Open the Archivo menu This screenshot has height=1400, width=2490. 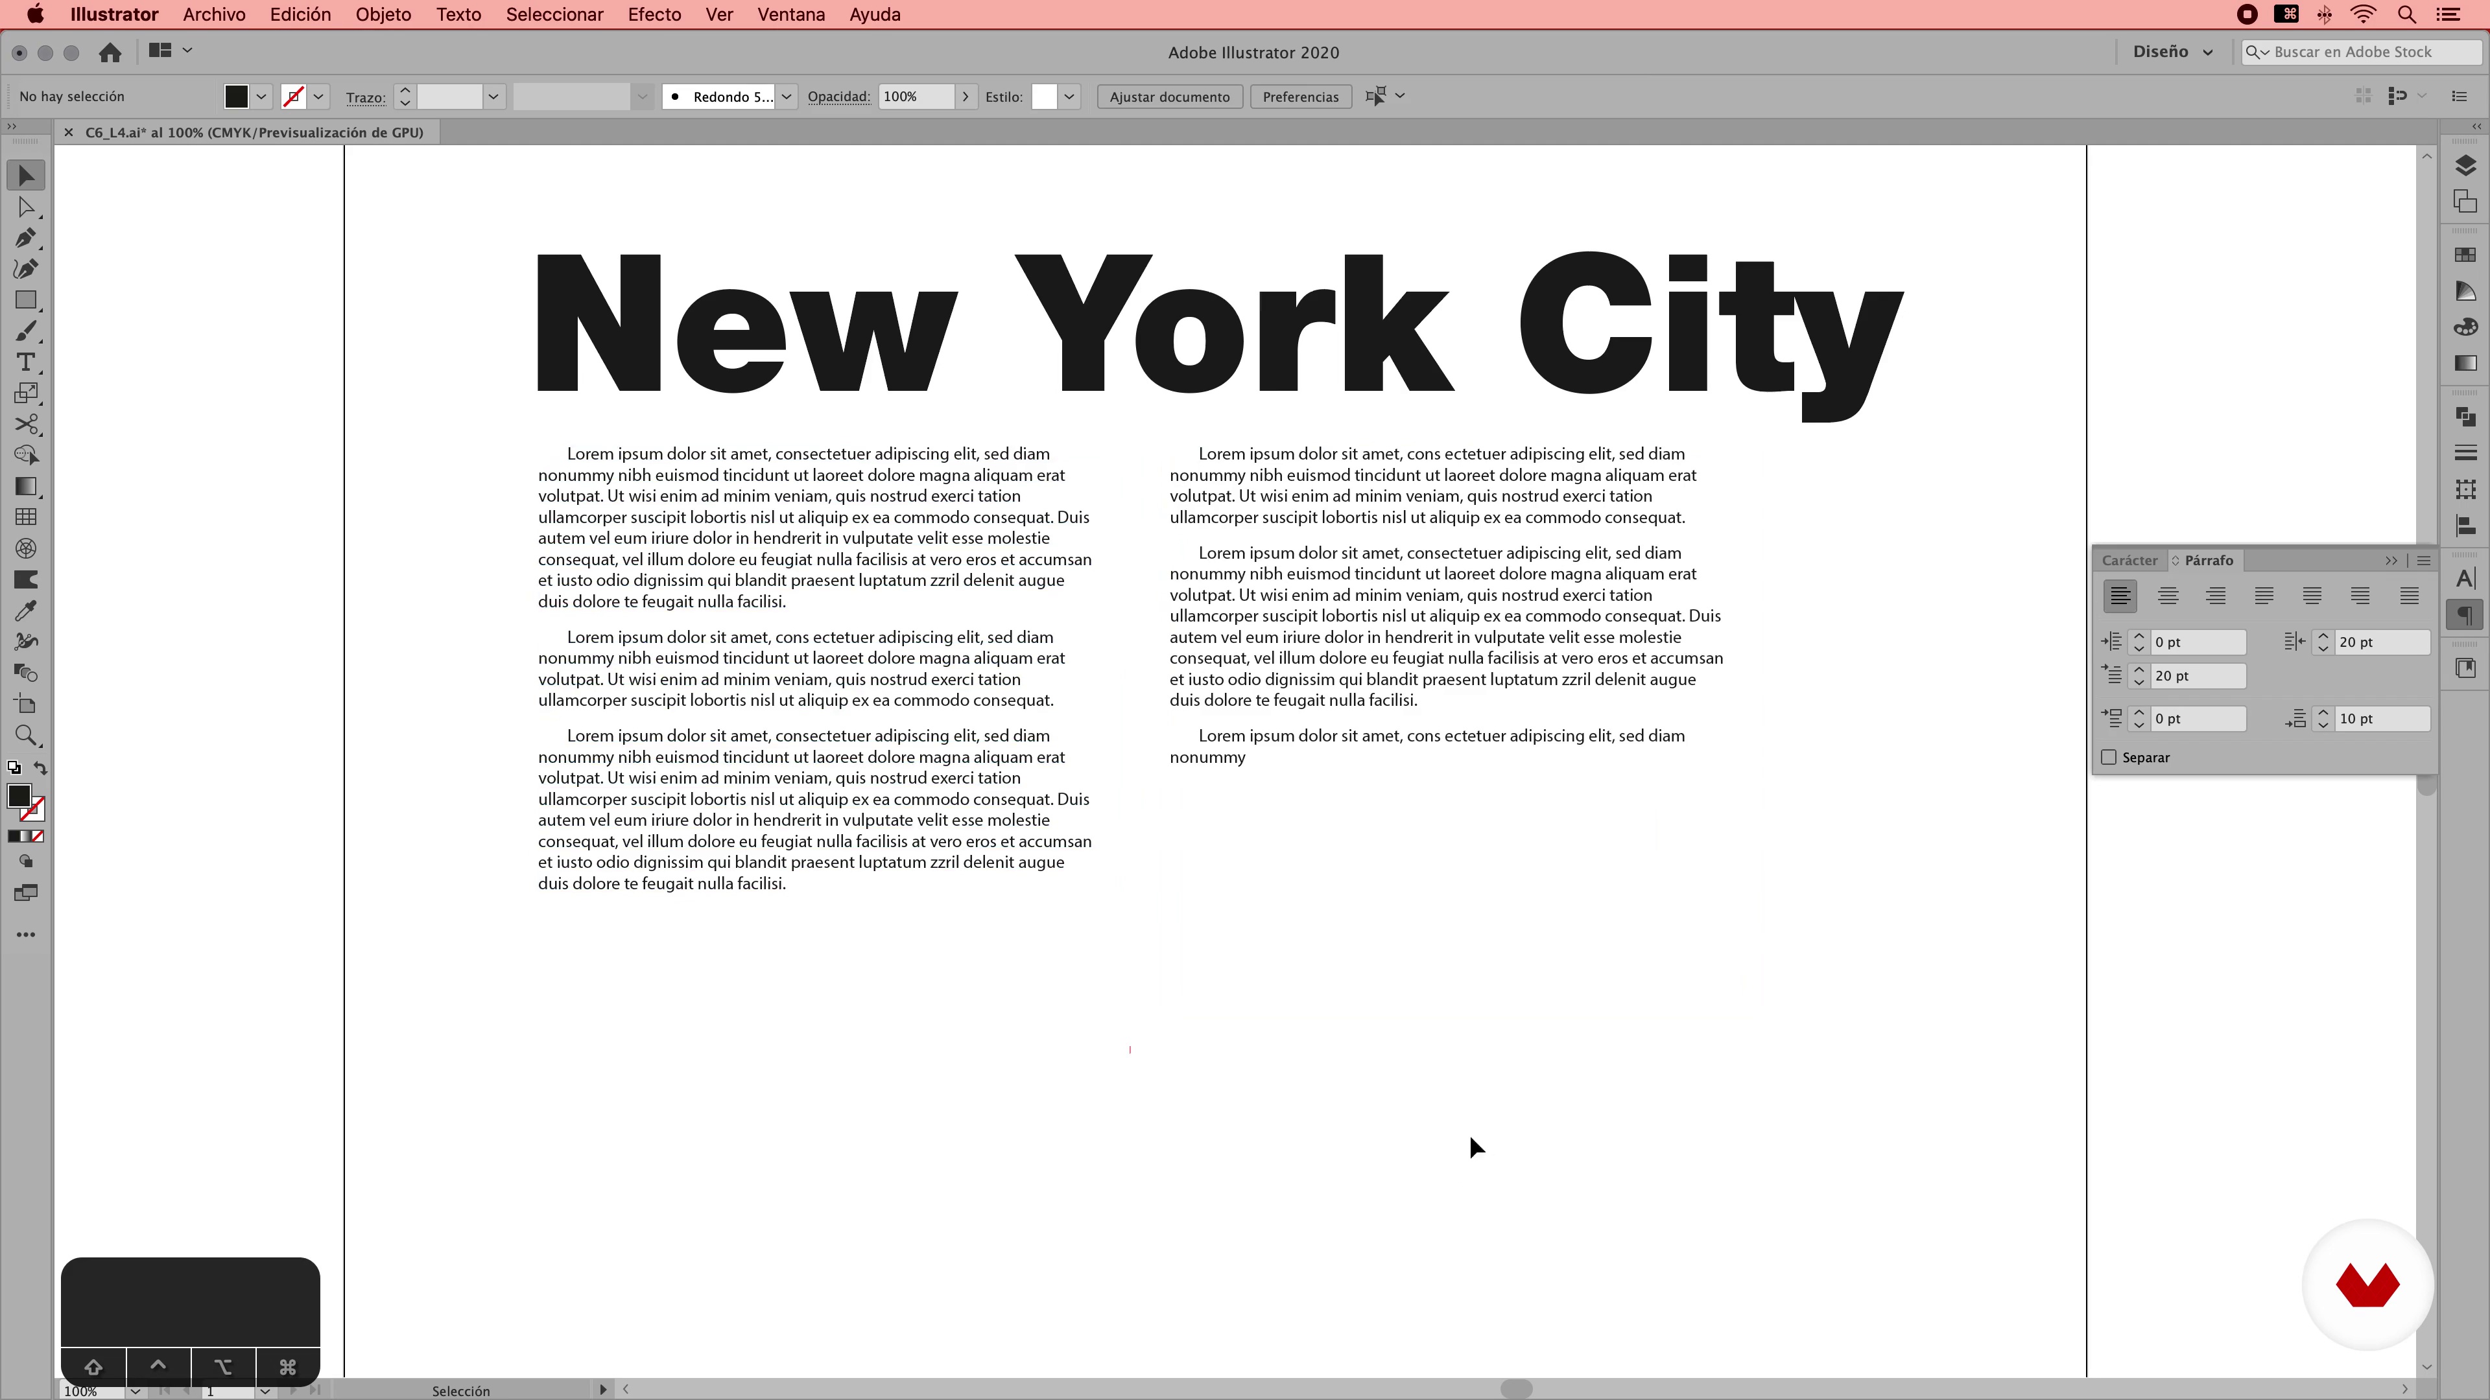click(213, 14)
